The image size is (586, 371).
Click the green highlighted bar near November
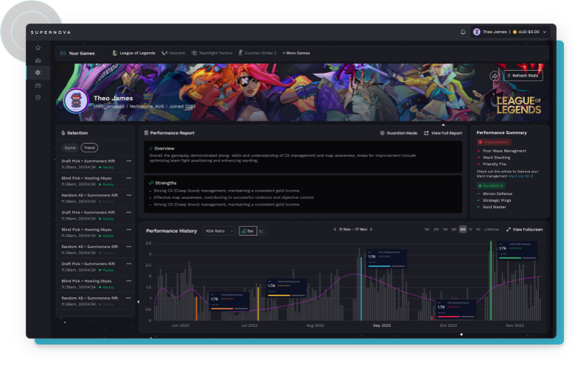[x=491, y=281]
